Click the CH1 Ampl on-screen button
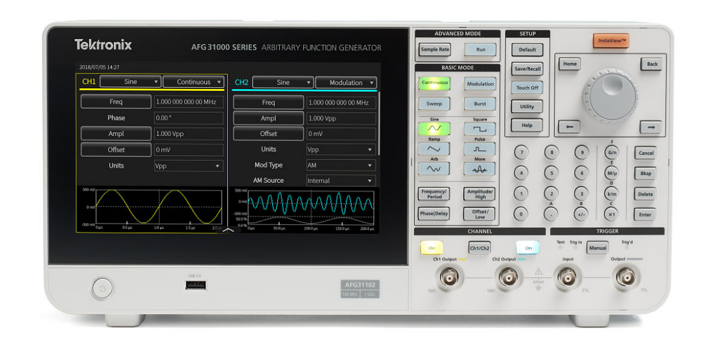 116,134
